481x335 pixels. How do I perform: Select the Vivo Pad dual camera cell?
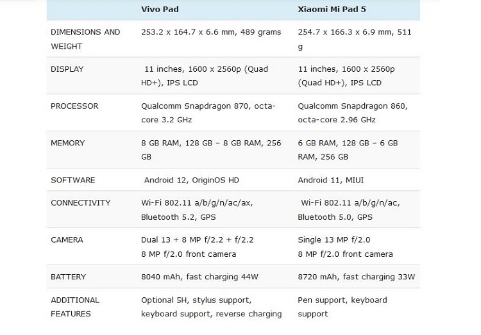click(x=198, y=247)
